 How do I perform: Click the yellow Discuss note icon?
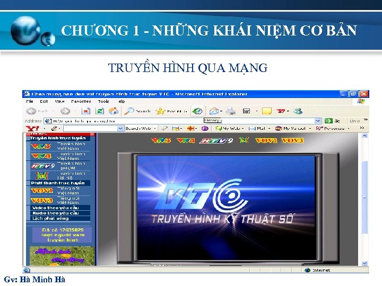click(x=266, y=111)
